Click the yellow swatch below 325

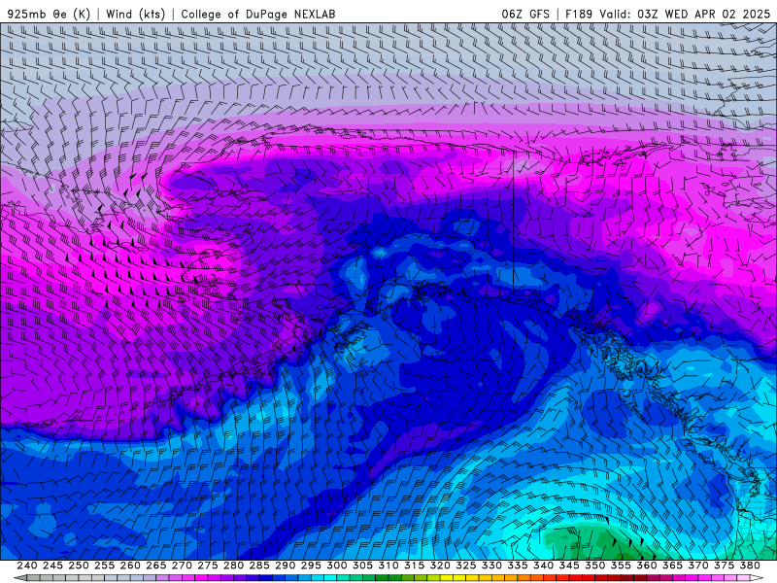coord(459,578)
